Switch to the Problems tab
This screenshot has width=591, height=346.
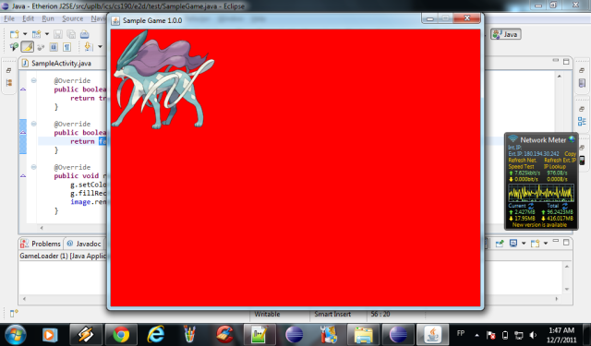click(41, 244)
